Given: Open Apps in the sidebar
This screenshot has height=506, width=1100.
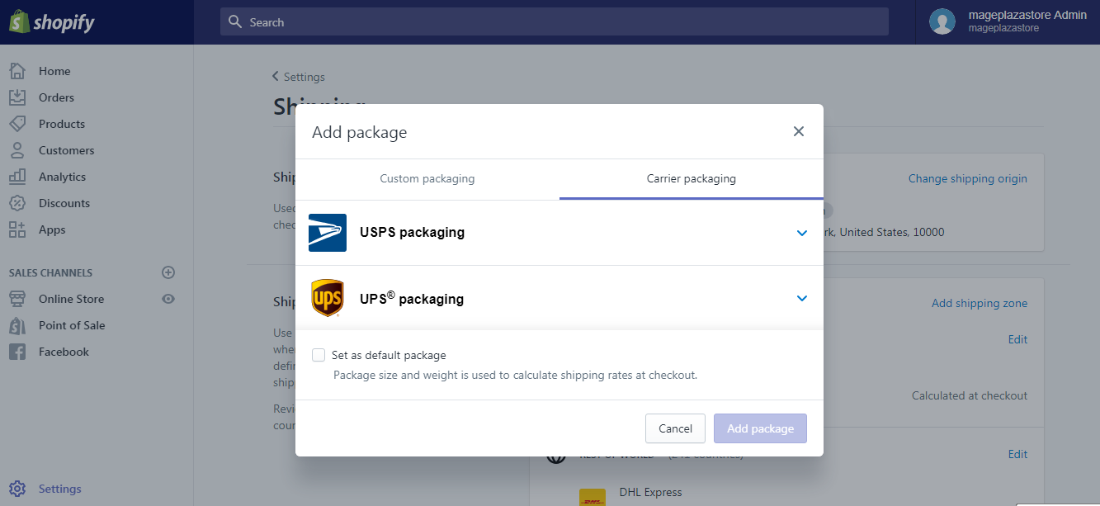Looking at the screenshot, I should pos(52,229).
